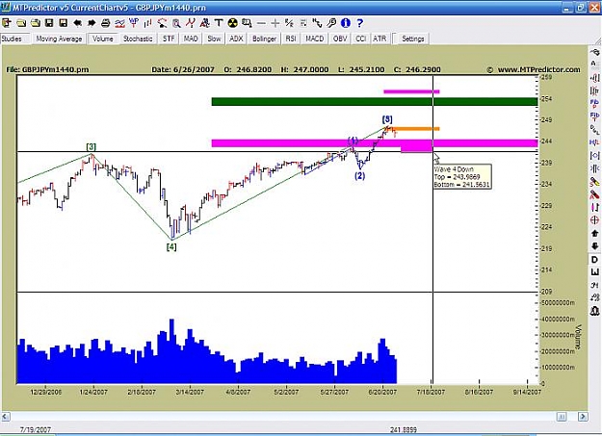This screenshot has width=602, height=436.
Task: Open help question mark icon
Action: 359,23
